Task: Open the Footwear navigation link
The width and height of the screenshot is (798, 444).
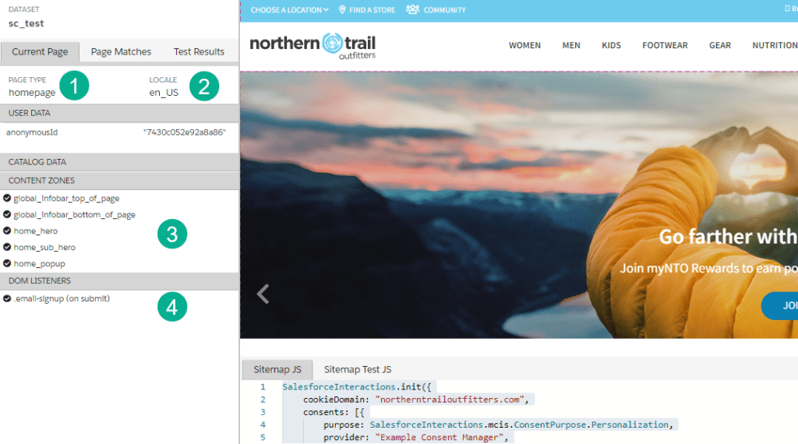Action: coord(665,45)
